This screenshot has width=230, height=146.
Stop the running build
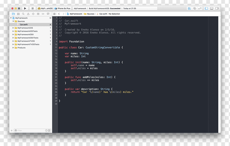click(32, 8)
